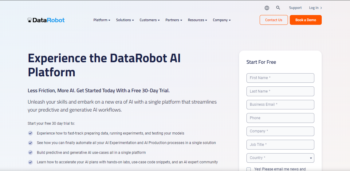Click checkmark icon beside fast-track preparing data
350x171 pixels.
click(x=30, y=133)
